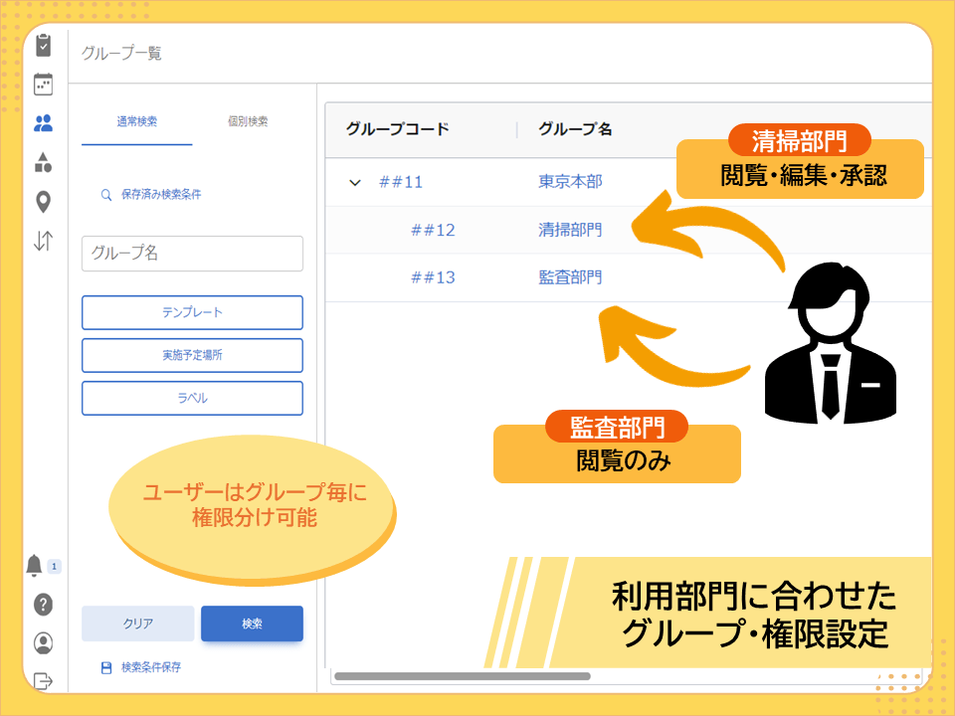The height and width of the screenshot is (716, 955).
Task: Open the help question mark icon
Action: (x=43, y=605)
